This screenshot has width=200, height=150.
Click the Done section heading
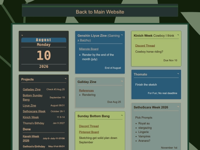click(27, 129)
